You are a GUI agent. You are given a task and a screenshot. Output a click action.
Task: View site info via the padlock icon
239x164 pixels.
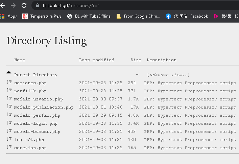coord(38,5)
